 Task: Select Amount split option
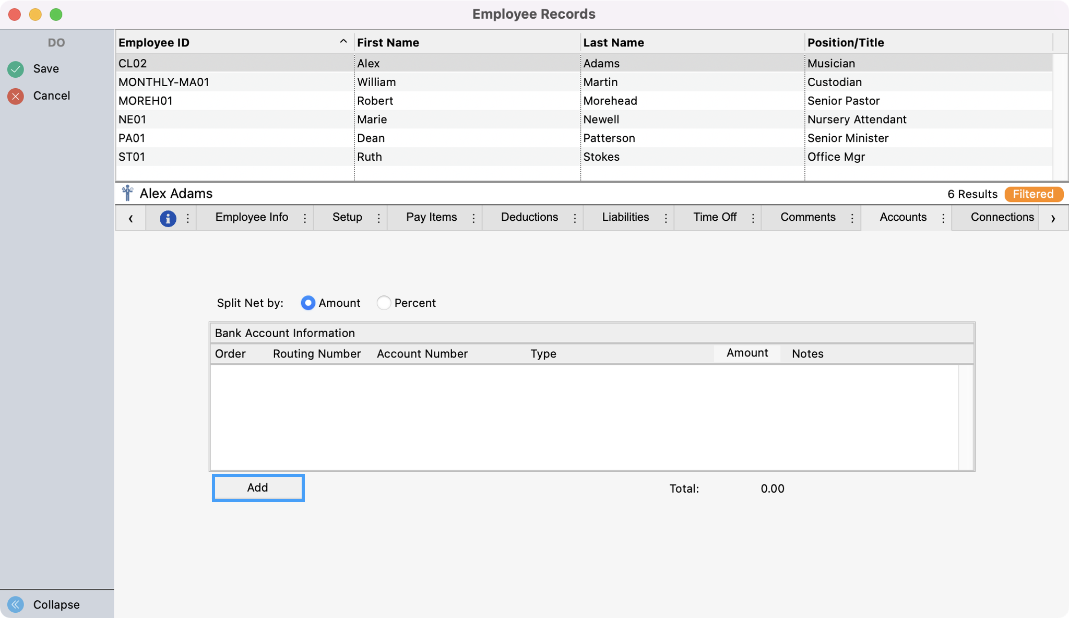(x=308, y=303)
